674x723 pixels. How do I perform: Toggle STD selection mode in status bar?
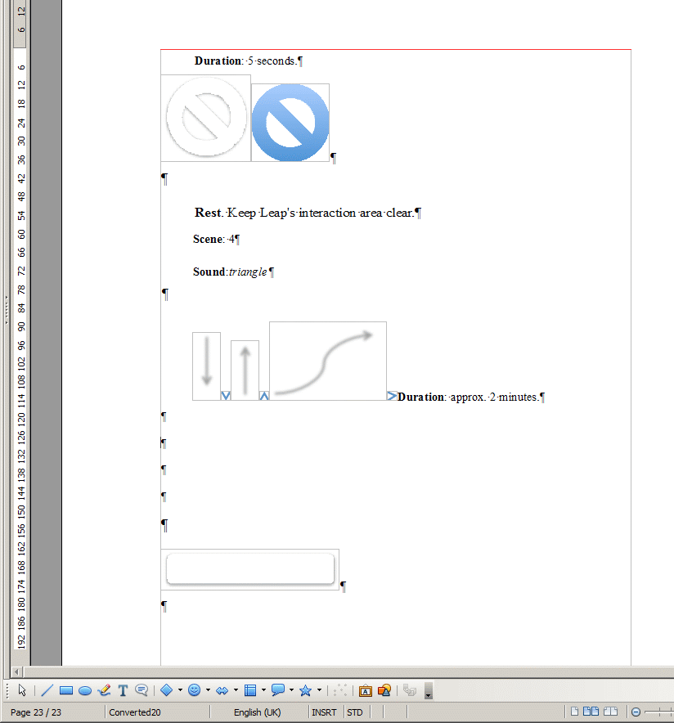[354, 712]
